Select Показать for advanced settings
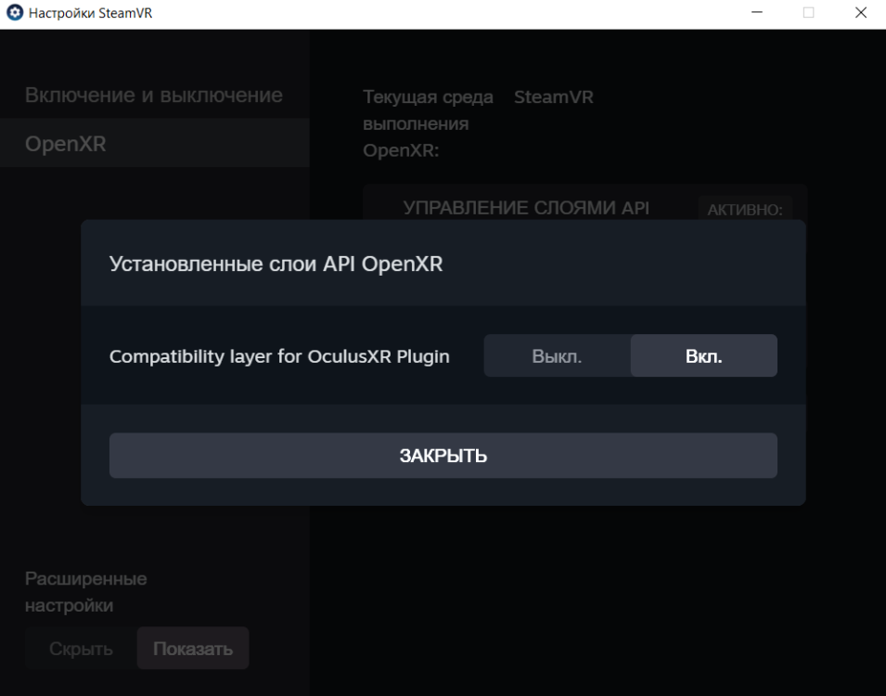 (x=193, y=649)
